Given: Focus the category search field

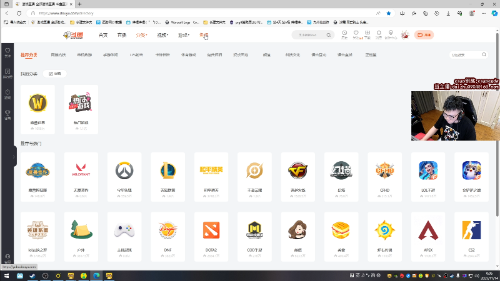Looking at the screenshot, I should click(468, 55).
